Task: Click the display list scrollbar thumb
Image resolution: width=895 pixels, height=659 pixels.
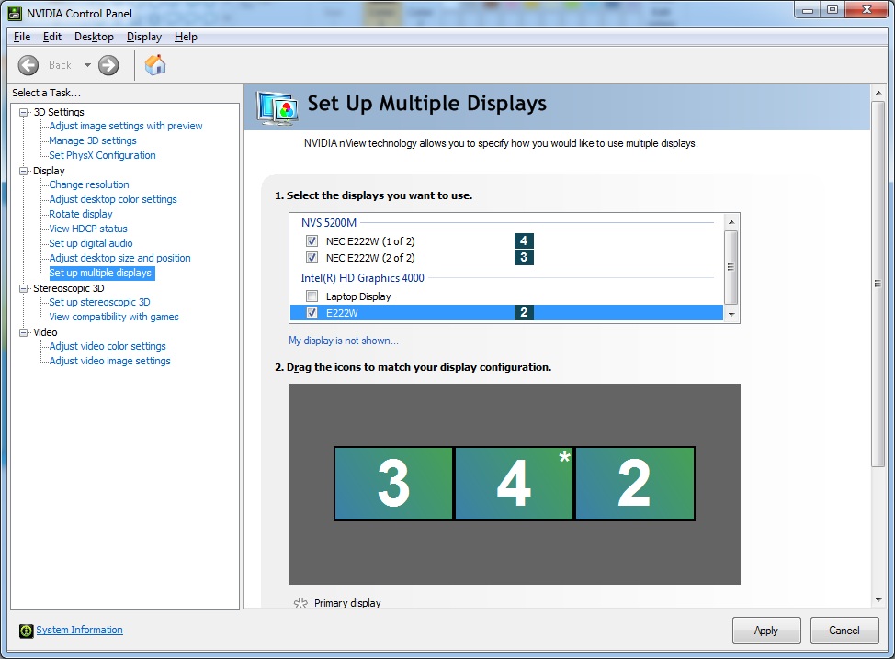Action: [x=731, y=267]
